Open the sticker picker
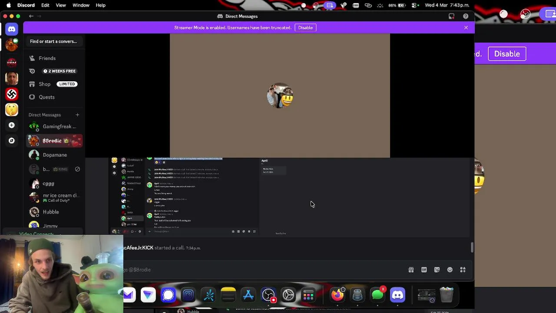Screen dimensions: 556x313 coord(437,270)
